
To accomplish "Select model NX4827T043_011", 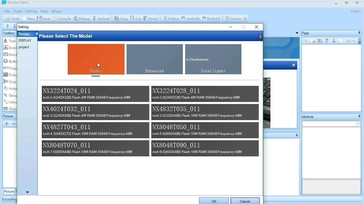I will click(x=96, y=130).
